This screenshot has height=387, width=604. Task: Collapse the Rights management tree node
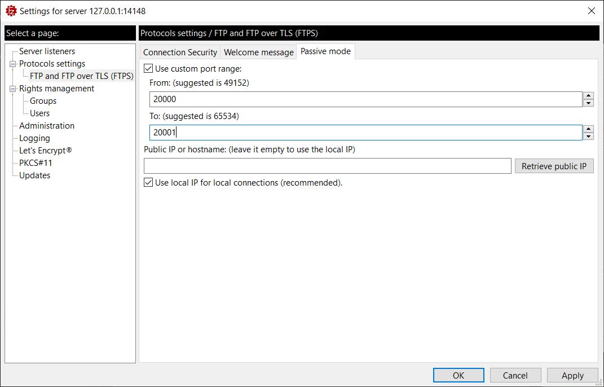[13, 89]
